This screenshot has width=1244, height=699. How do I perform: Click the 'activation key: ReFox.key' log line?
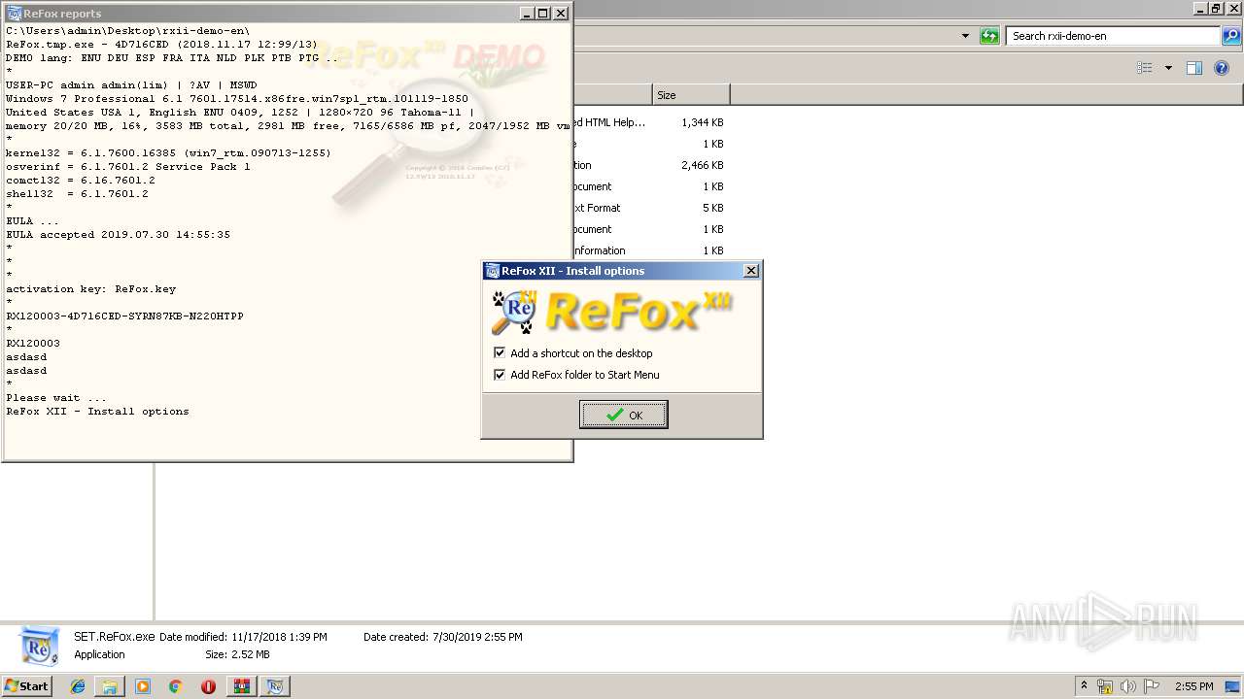pos(91,289)
